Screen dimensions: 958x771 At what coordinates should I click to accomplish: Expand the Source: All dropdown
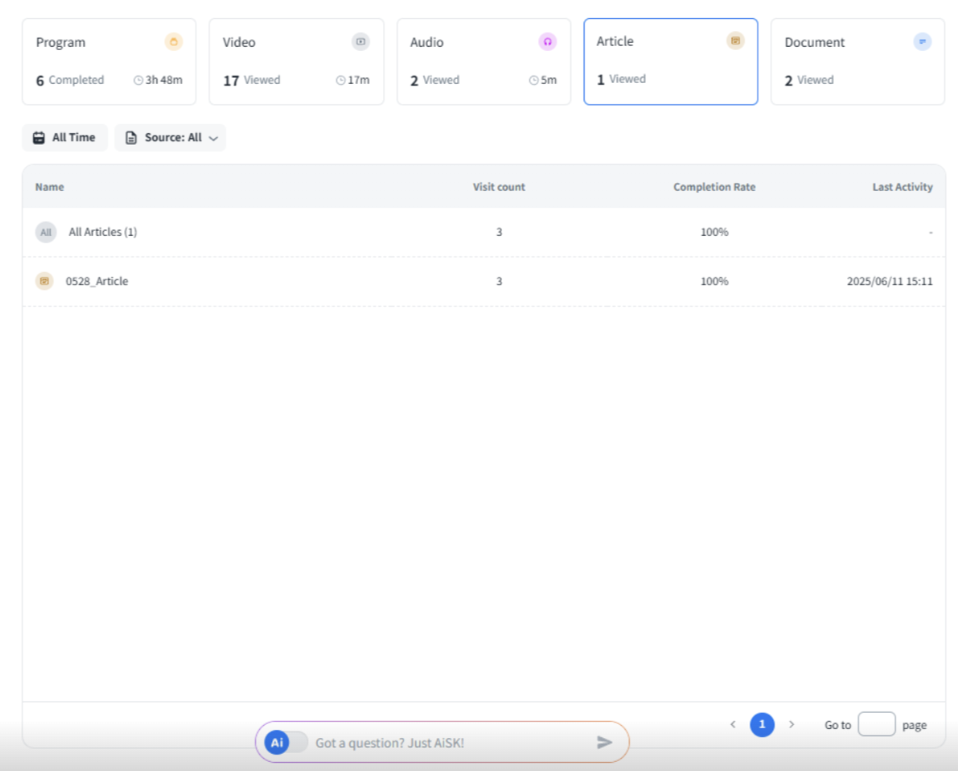[x=171, y=138]
